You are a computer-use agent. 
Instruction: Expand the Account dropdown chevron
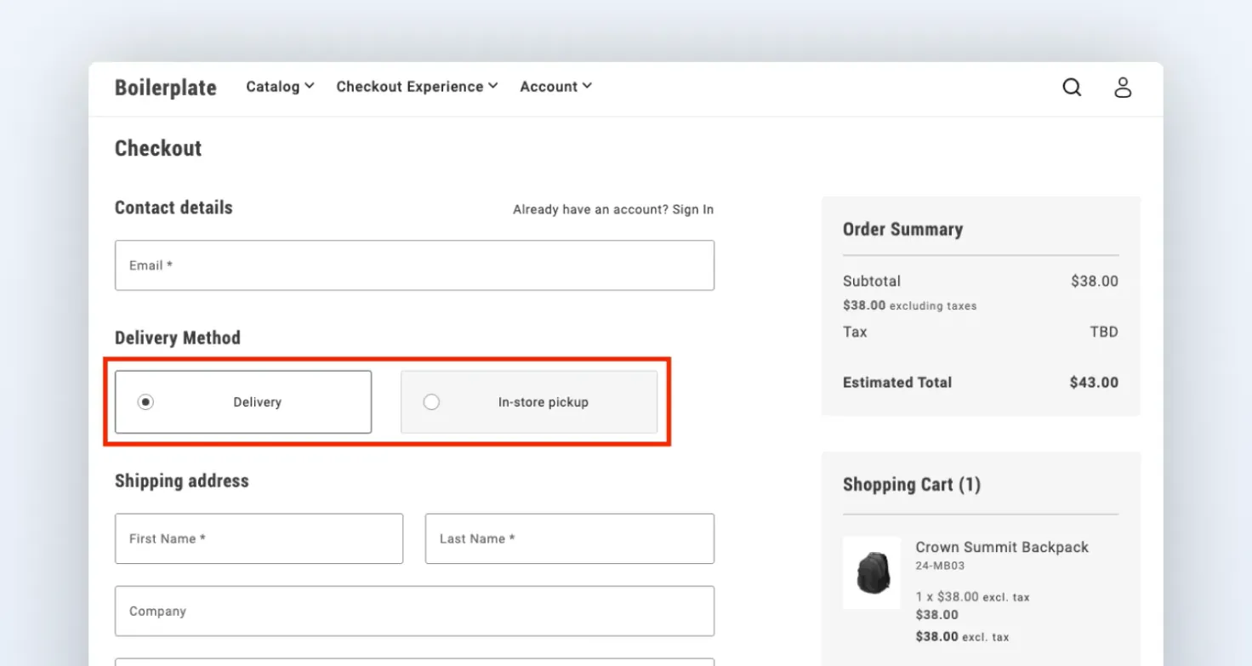[587, 86]
